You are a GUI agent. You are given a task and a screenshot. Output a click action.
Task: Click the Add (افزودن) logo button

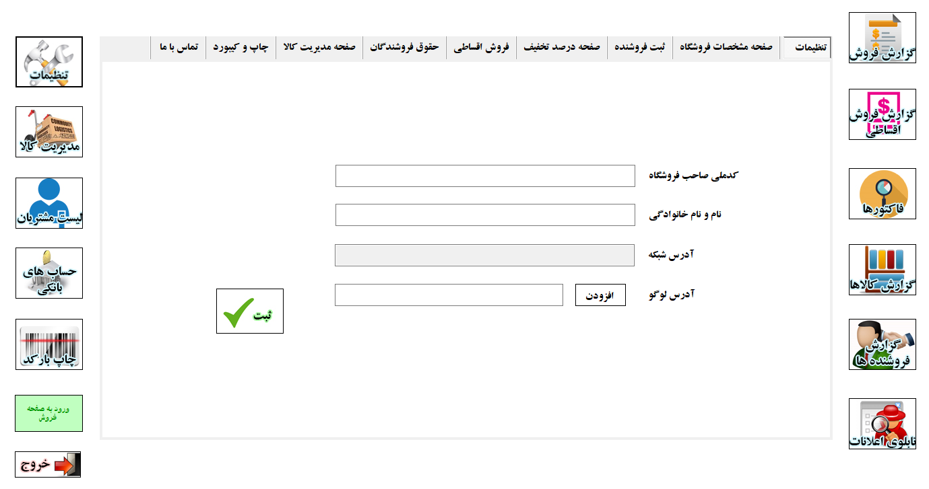[600, 295]
